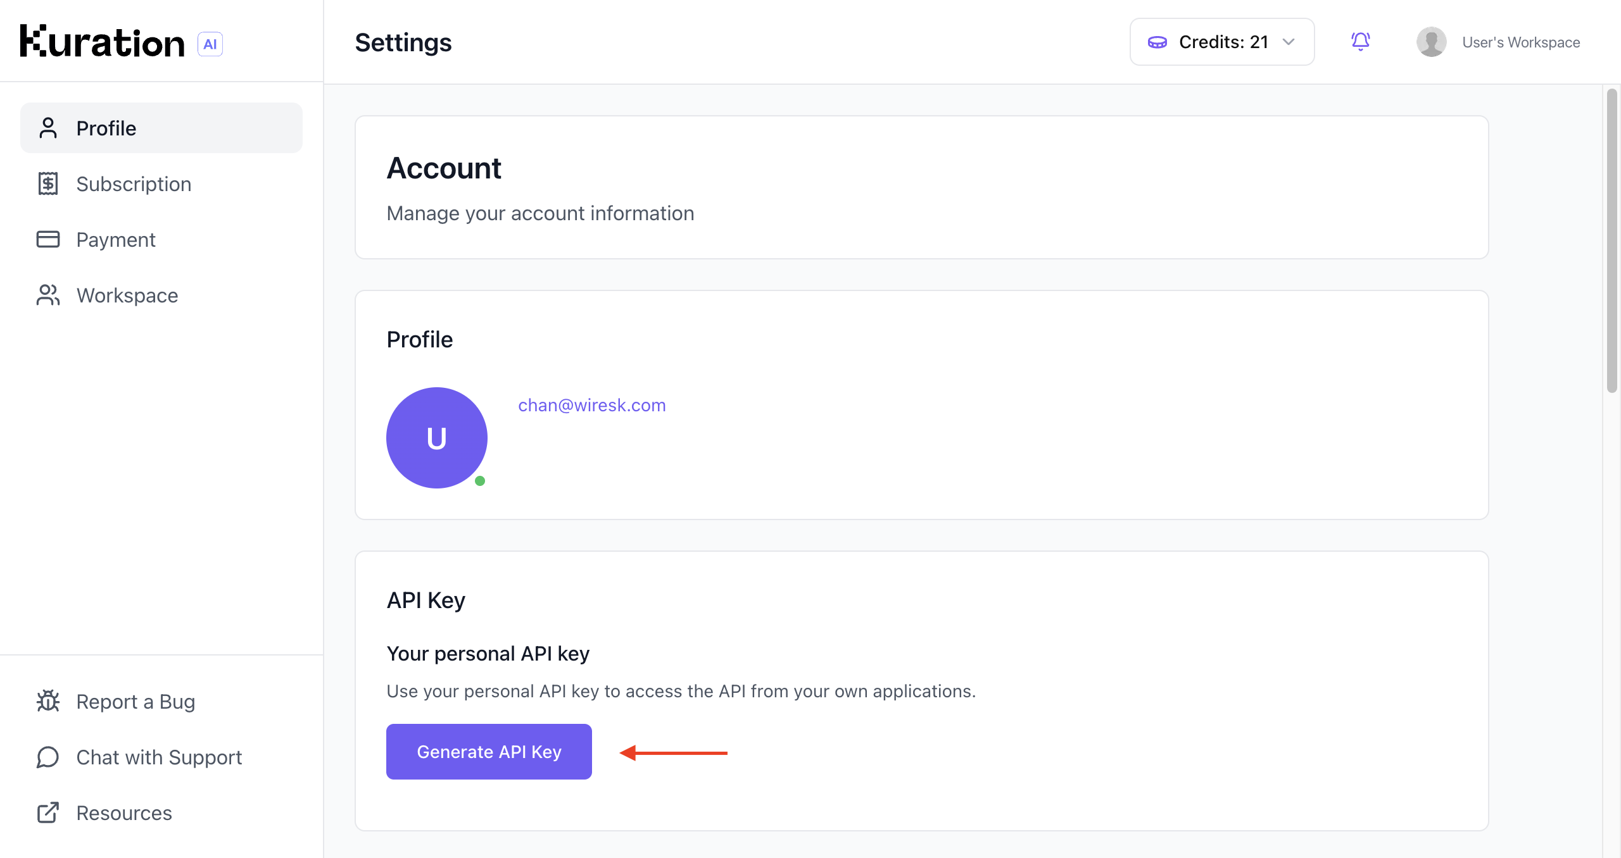Click the chevron arrow next to Credits
Viewport: 1621px width, 858px height.
[1289, 42]
